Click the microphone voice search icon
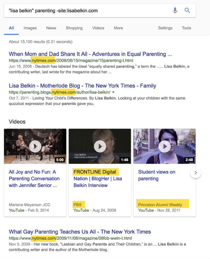The image size is (210, 259). tap(175, 11)
